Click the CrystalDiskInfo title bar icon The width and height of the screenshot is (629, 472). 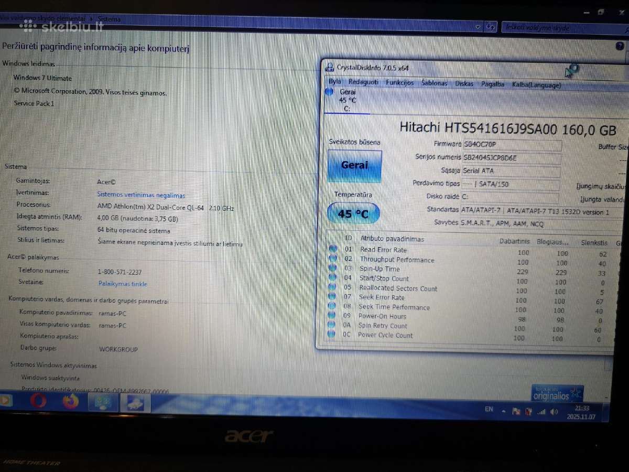329,67
